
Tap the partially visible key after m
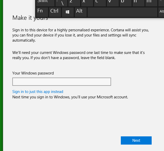click(x=161, y=3)
